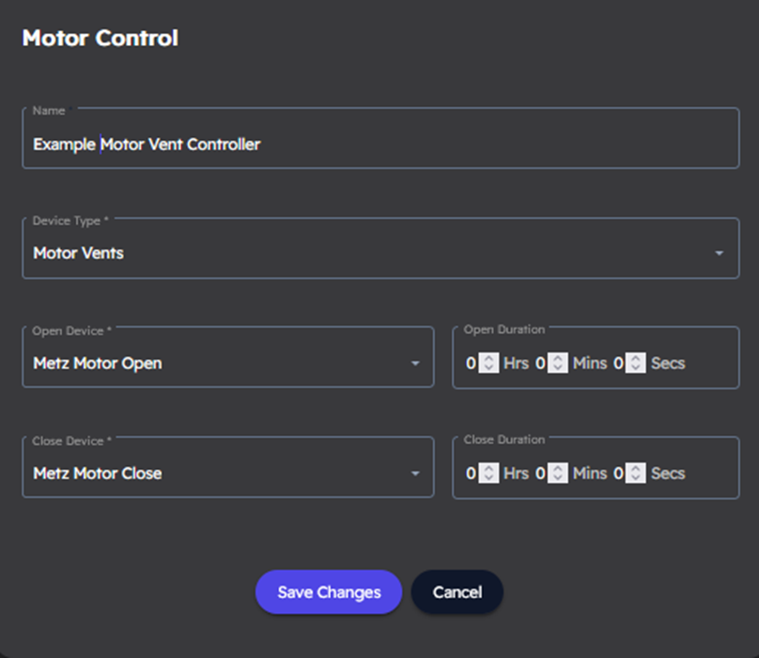Viewport: 759px width, 658px height.
Task: Click the Open Duration seconds stepper
Action: [636, 363]
